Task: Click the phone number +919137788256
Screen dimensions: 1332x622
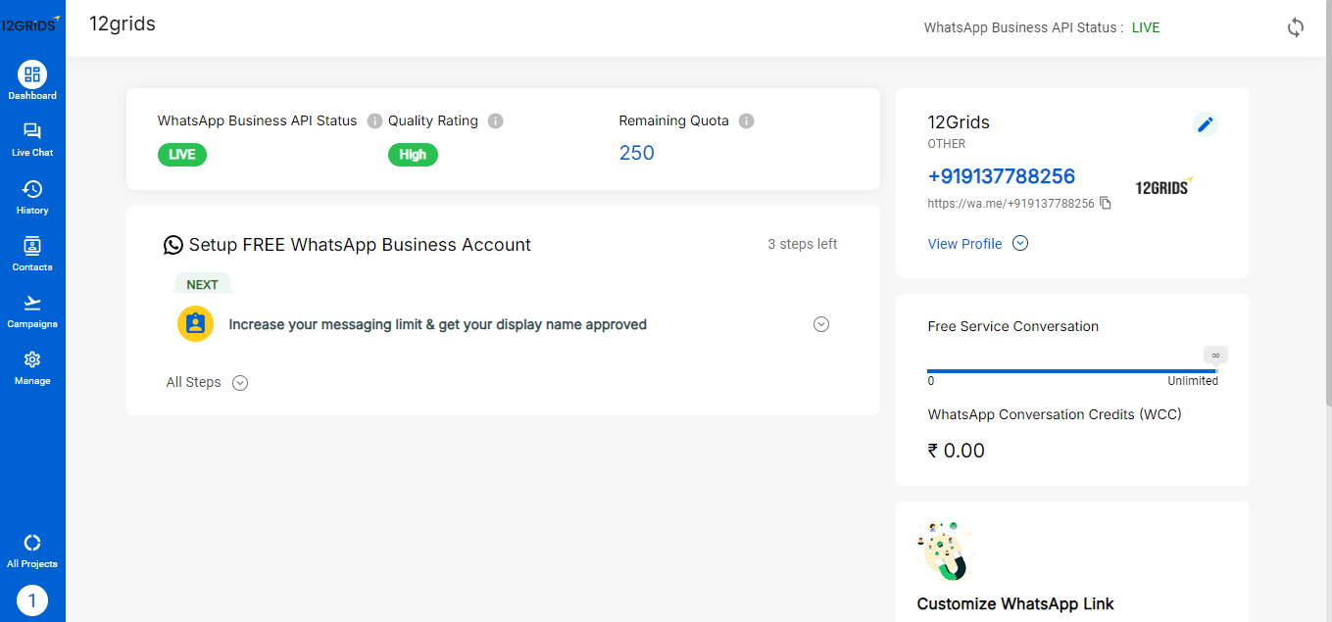Action: pyautogui.click(x=1002, y=176)
